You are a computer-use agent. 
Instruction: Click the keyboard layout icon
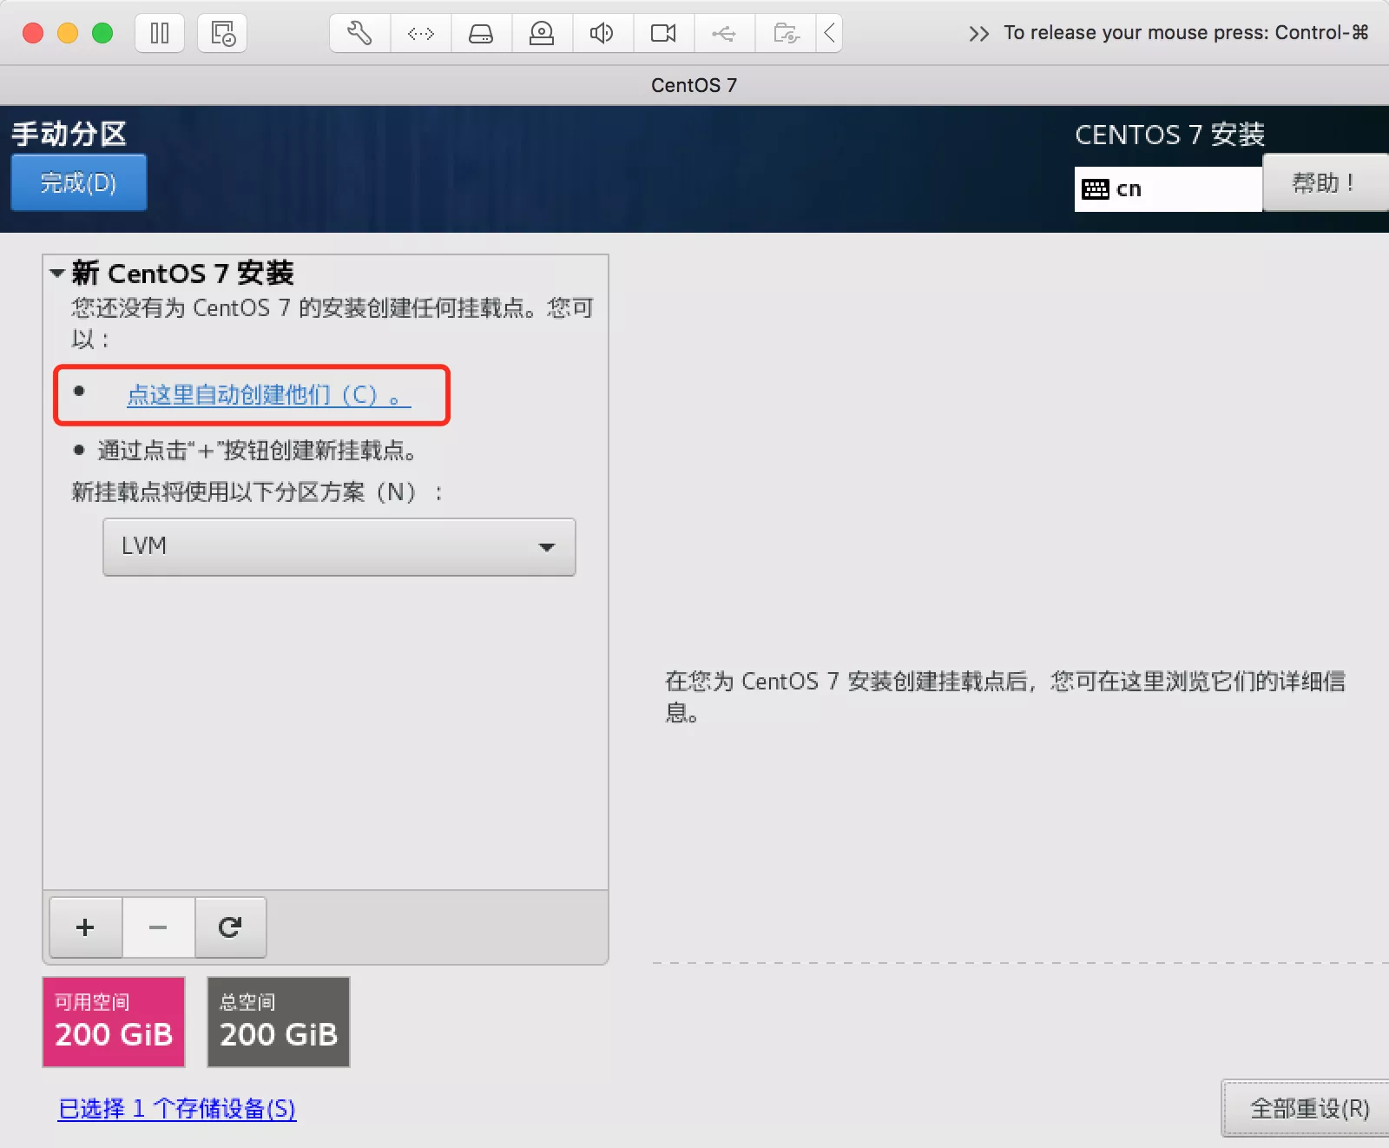[1096, 189]
